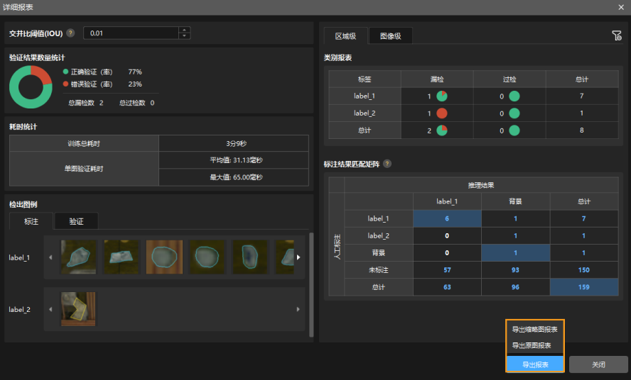Open the partially visible sixth label_1 thumbnail
The height and width of the screenshot is (380, 631).
click(x=285, y=257)
